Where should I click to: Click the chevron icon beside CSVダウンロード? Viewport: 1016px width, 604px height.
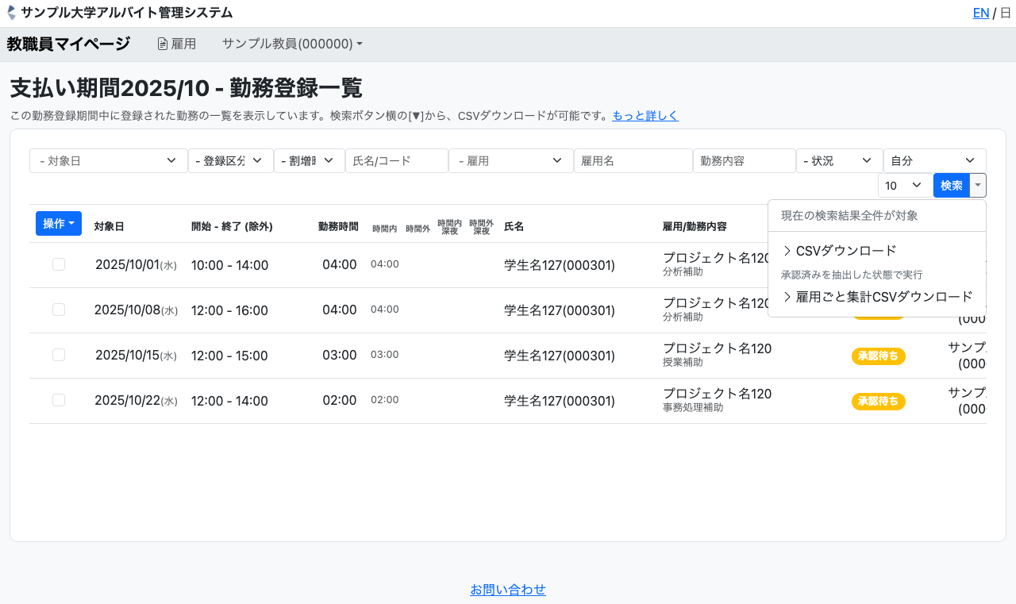pyautogui.click(x=787, y=251)
